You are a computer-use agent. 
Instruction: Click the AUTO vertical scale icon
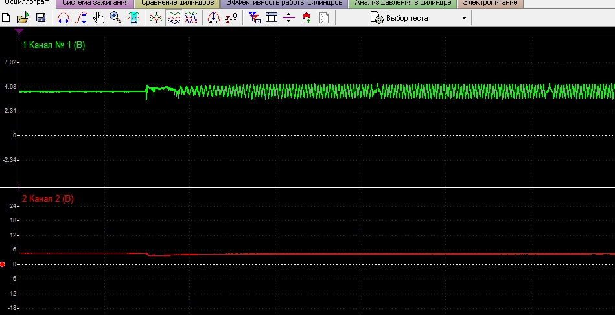click(213, 17)
